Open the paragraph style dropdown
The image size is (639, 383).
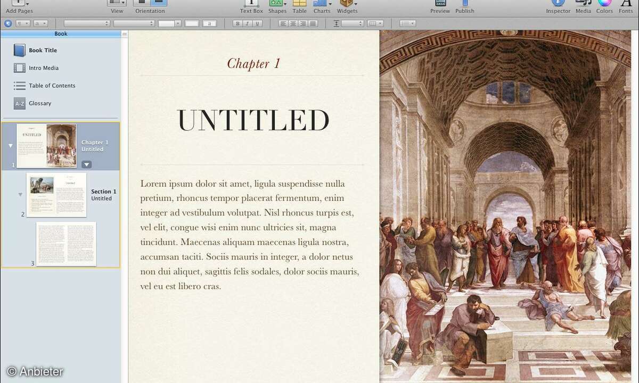pos(23,23)
